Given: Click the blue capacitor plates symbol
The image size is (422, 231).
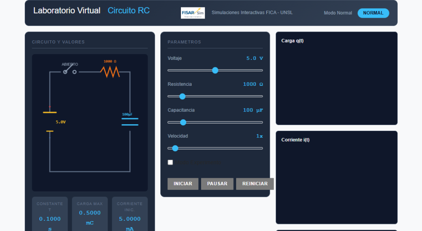Looking at the screenshot, I should 130,122.
